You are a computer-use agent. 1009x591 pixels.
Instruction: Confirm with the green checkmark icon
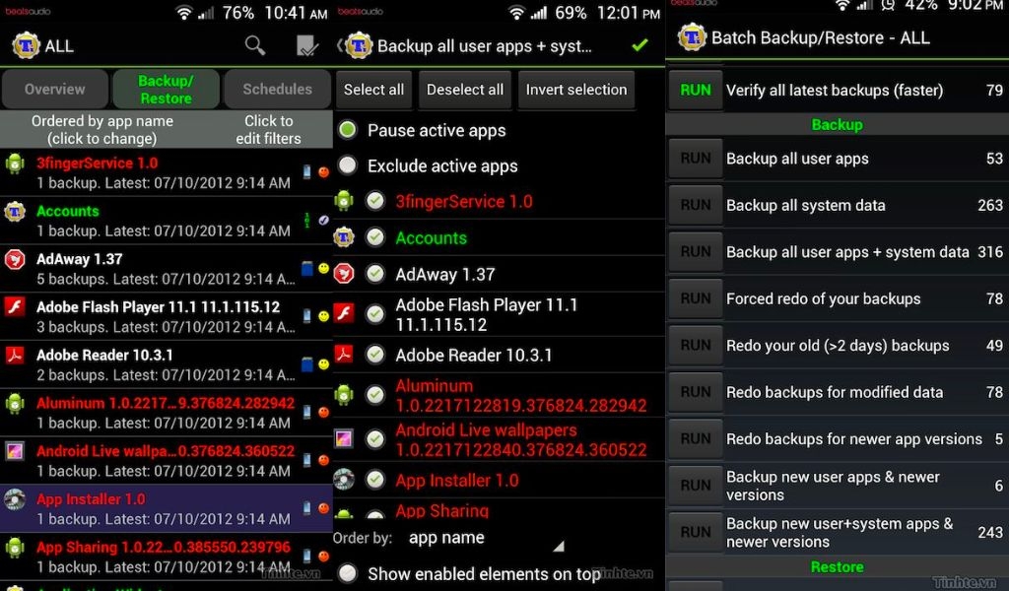click(639, 45)
